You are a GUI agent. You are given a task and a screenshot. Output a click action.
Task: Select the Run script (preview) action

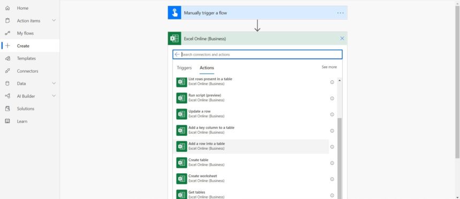point(251,98)
